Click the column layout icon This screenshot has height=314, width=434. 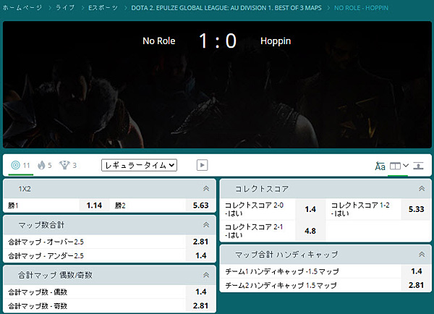[x=395, y=166]
